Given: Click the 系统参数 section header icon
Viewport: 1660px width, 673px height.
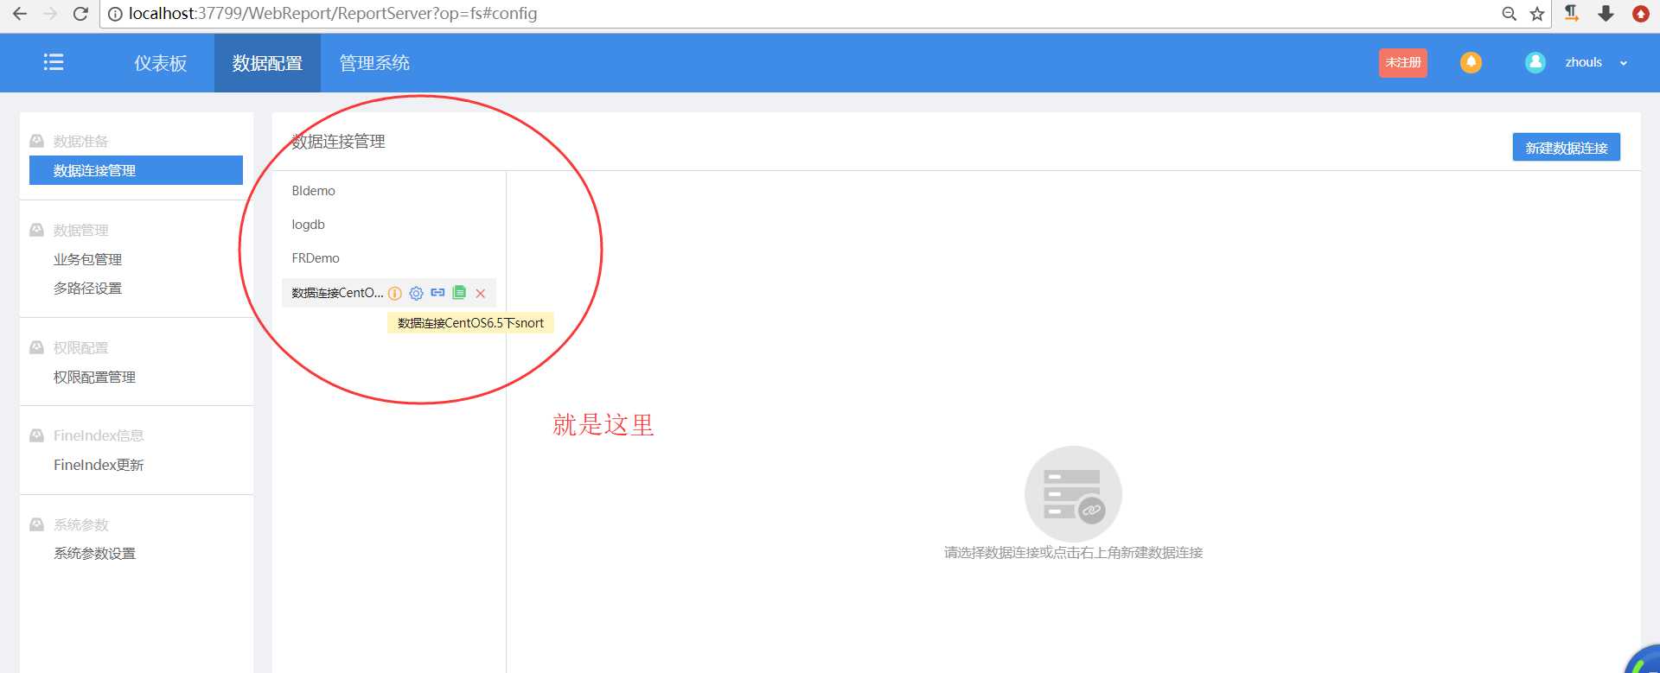Looking at the screenshot, I should point(37,524).
